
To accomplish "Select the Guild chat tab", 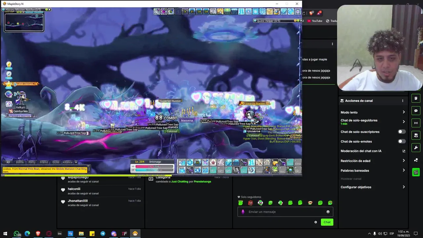I will [56, 162].
